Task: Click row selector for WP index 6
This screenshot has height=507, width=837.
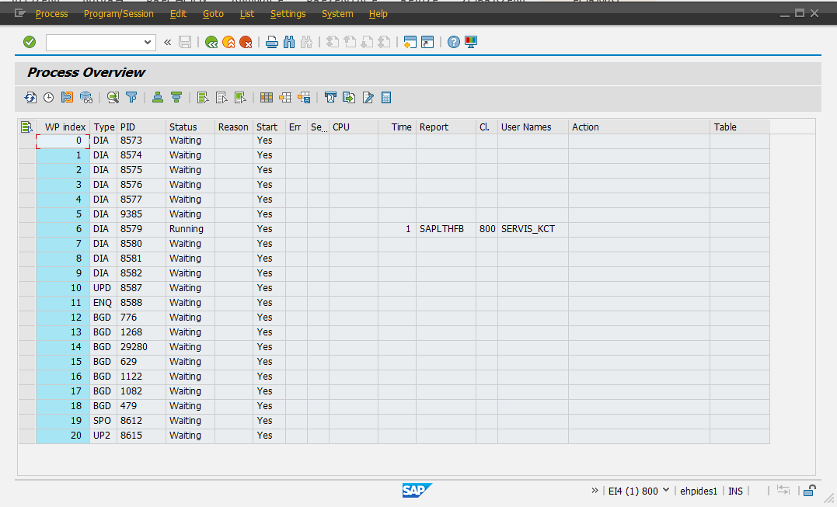Action: pyautogui.click(x=26, y=229)
